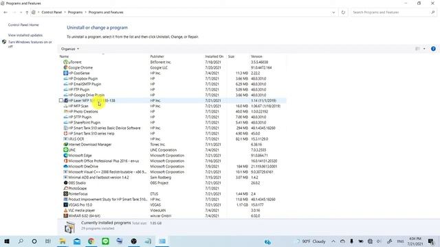Select HP SFTP Plugin row

173,117
